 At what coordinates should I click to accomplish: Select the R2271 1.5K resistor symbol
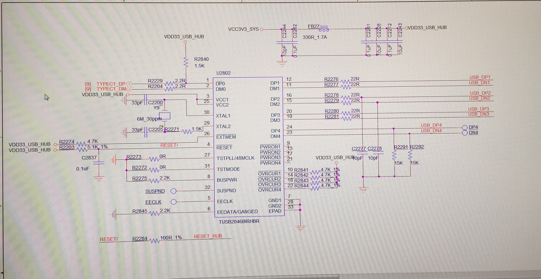[x=187, y=132]
